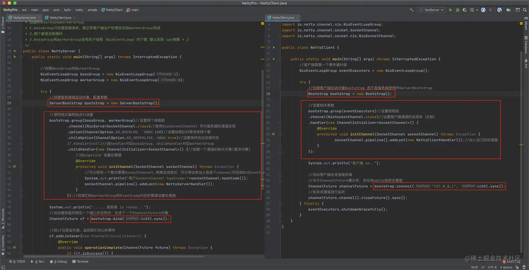Screen dimensions: 529x270
Task: Click run gutter icon beside NettyServer main
Action: (x=15, y=57)
